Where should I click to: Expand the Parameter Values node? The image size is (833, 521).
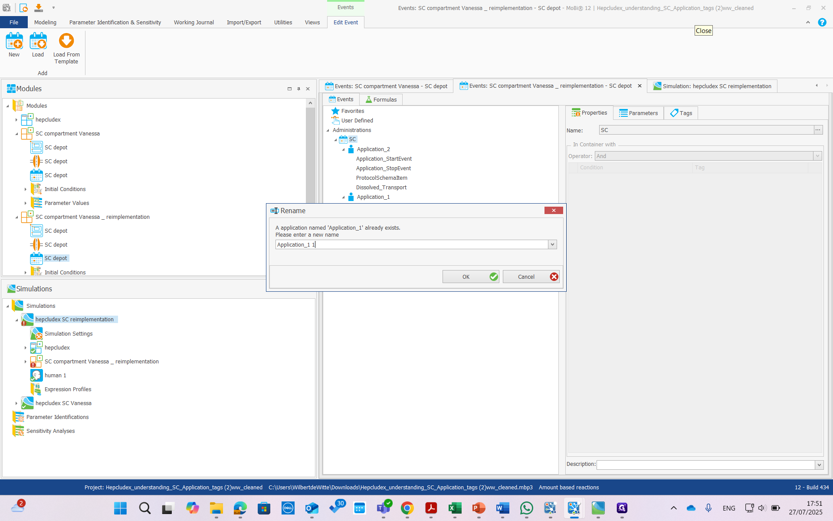coord(26,203)
